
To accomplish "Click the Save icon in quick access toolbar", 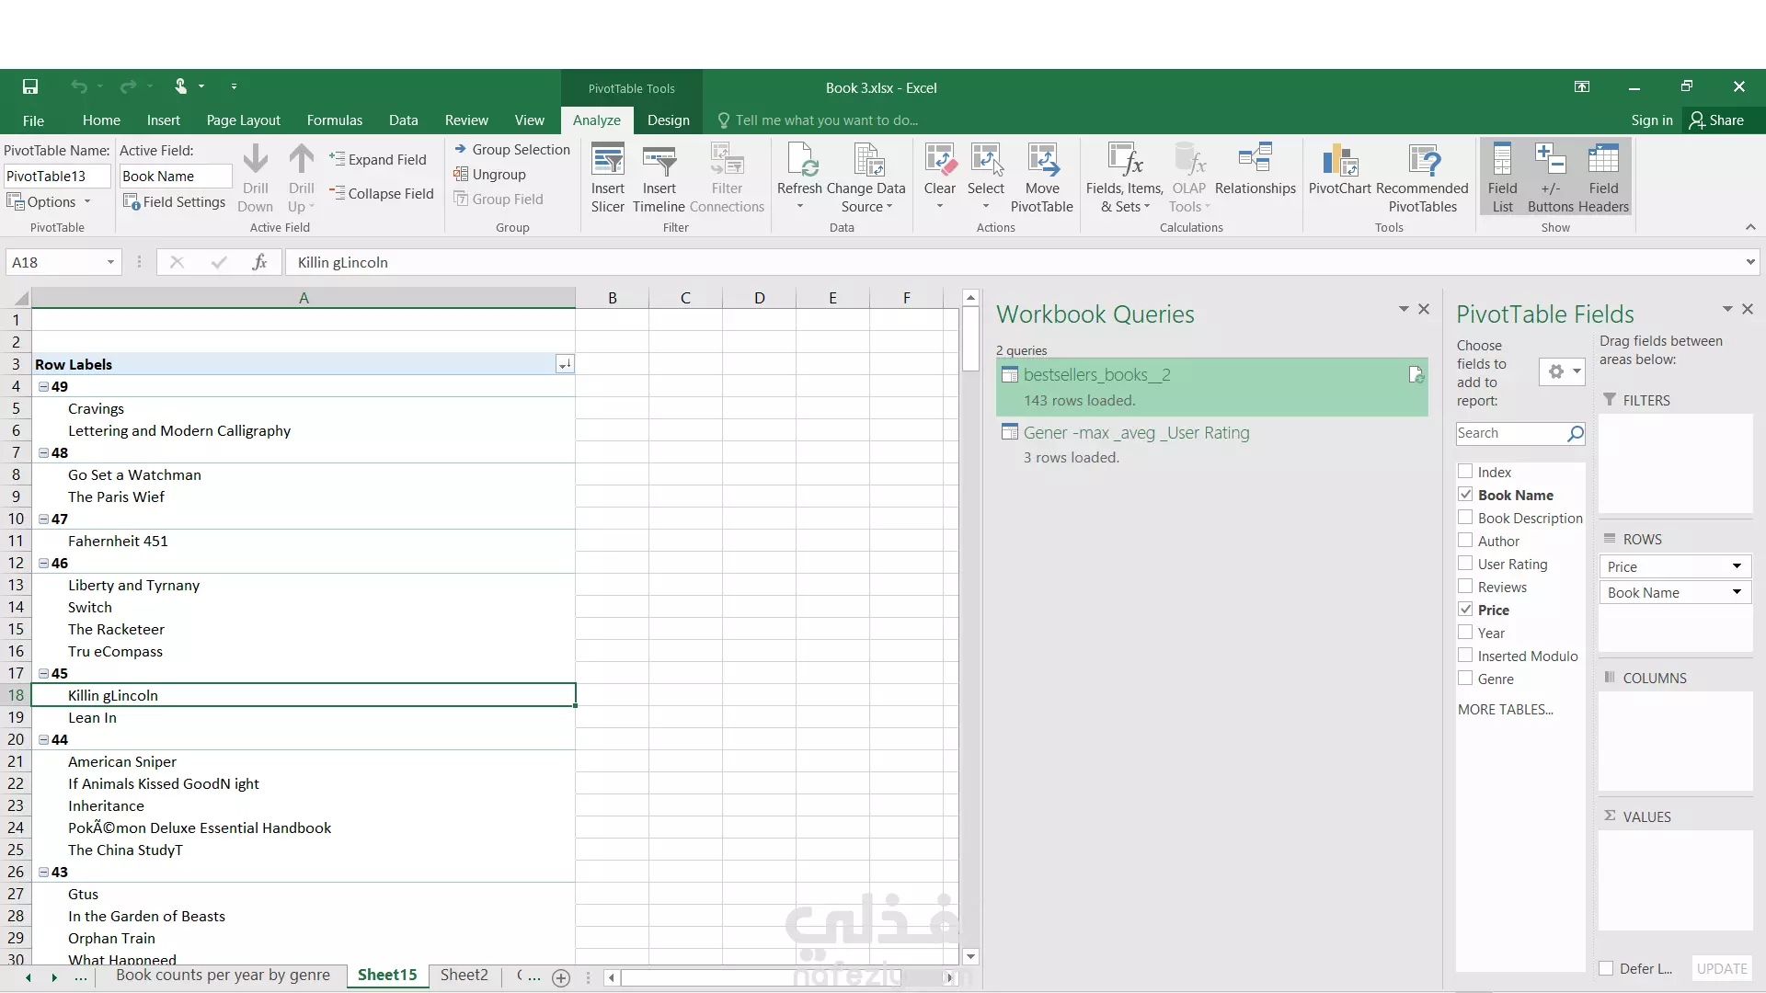I will pyautogui.click(x=30, y=86).
